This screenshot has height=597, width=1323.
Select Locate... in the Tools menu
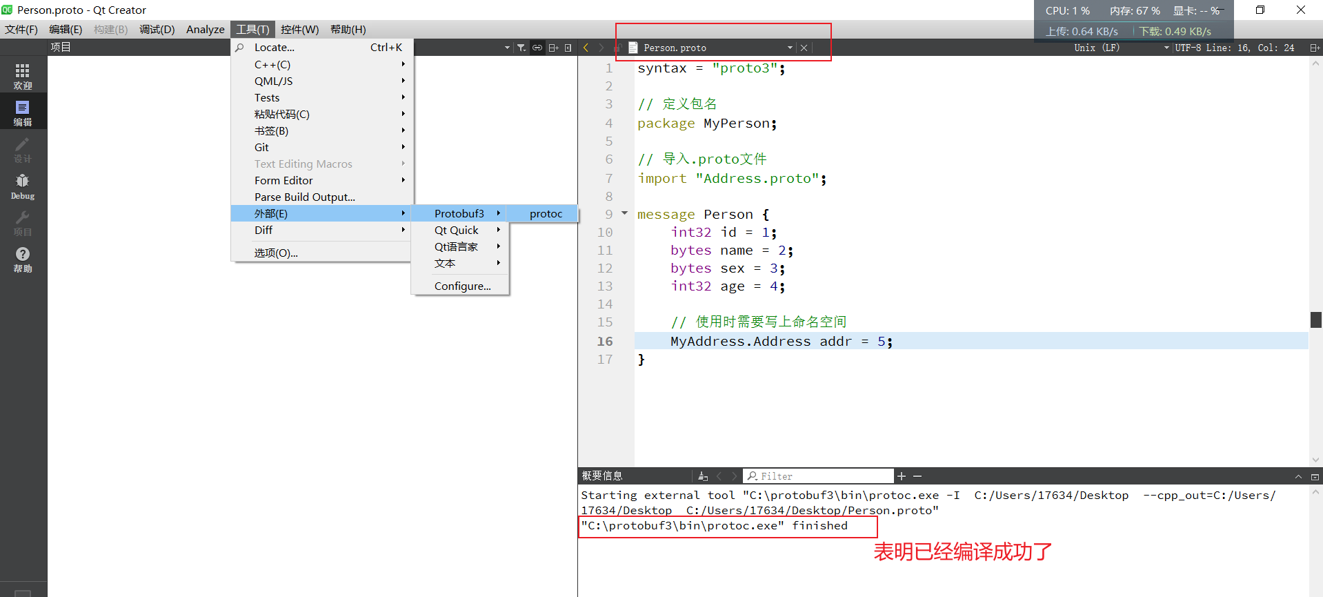click(322, 47)
